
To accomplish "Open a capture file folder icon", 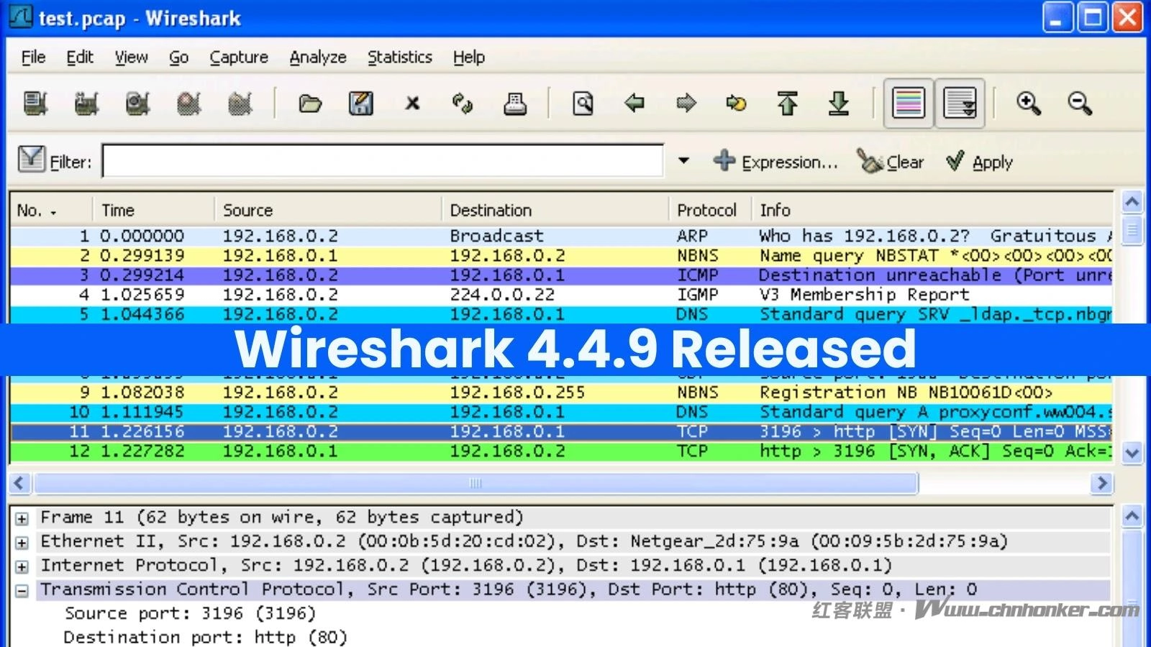I will (310, 104).
